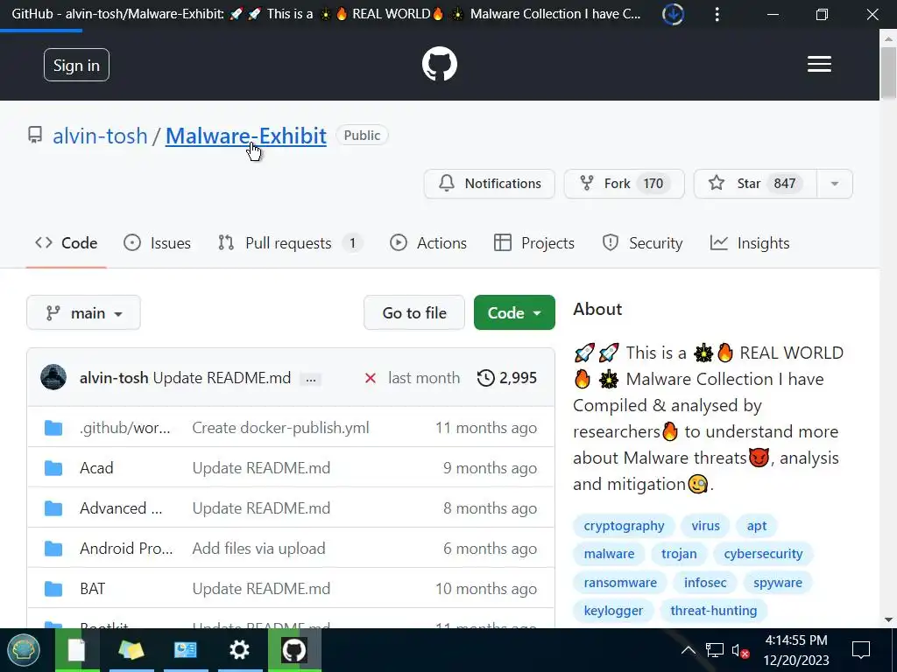Open the Actions tab
897x672 pixels.
(427, 243)
